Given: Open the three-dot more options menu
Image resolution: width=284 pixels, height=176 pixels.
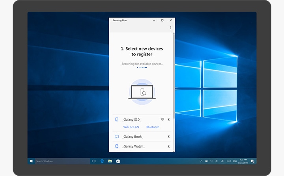Looking at the screenshot, I should click(x=170, y=28).
